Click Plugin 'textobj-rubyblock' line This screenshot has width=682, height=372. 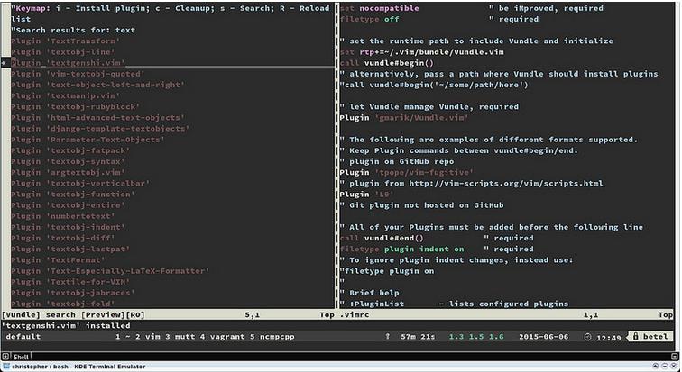(75, 107)
